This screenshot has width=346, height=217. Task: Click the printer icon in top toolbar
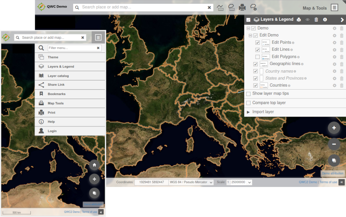coord(242,7)
